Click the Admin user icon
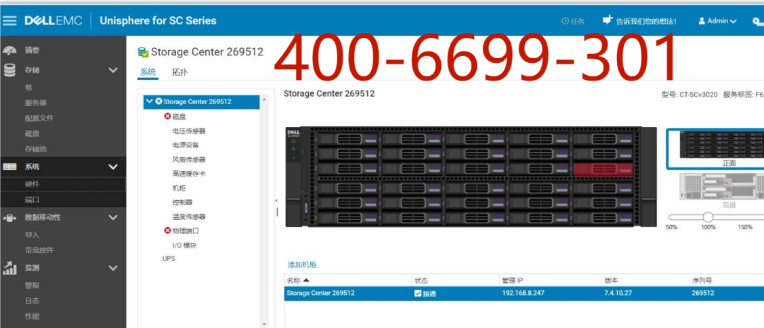 pyautogui.click(x=702, y=21)
